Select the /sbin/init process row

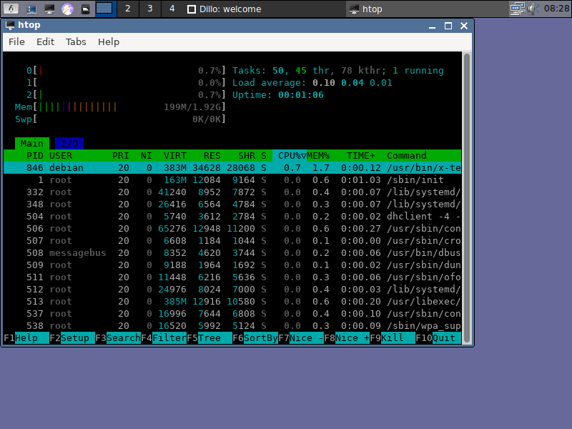pos(232,180)
